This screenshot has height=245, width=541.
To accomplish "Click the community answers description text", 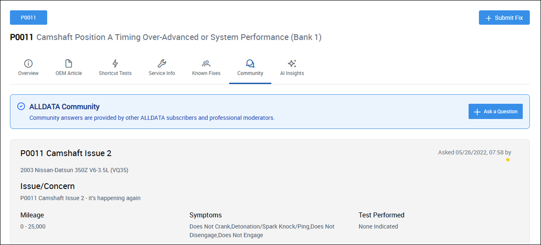I will click(x=152, y=118).
